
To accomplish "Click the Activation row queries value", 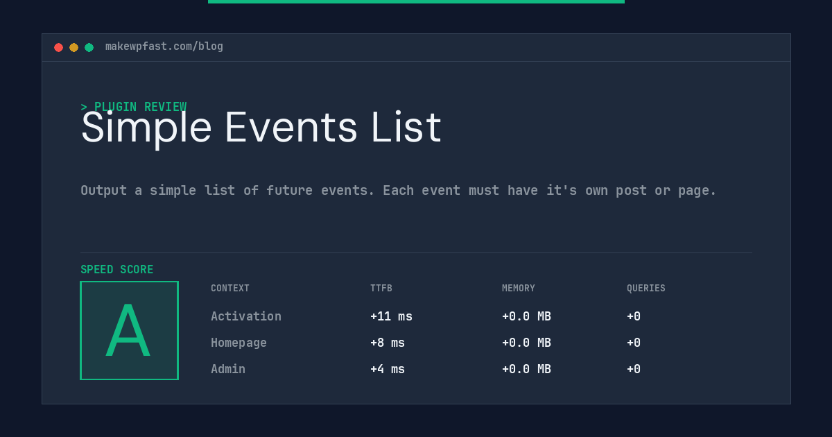I will pyautogui.click(x=634, y=316).
